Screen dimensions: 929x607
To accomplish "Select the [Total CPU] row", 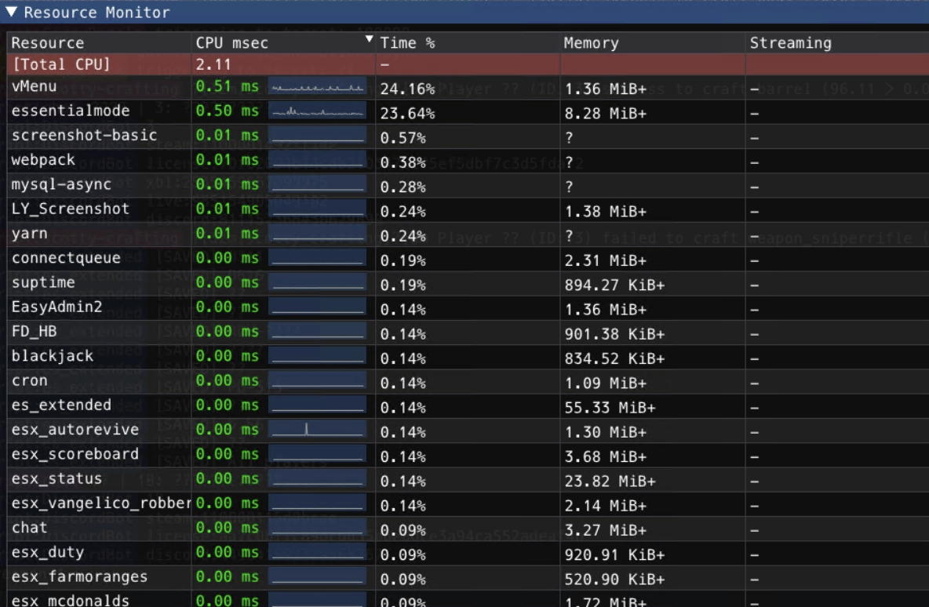I will [x=60, y=64].
